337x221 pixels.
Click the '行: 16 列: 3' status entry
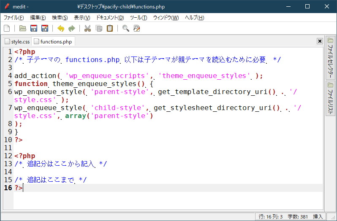click(270, 217)
